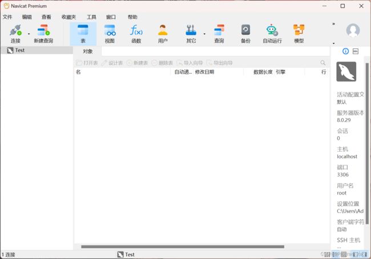Viewport: 371px width, 259px height.
Task: Open the 文件 menu
Action: 7,17
